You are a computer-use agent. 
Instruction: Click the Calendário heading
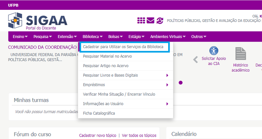(184, 134)
